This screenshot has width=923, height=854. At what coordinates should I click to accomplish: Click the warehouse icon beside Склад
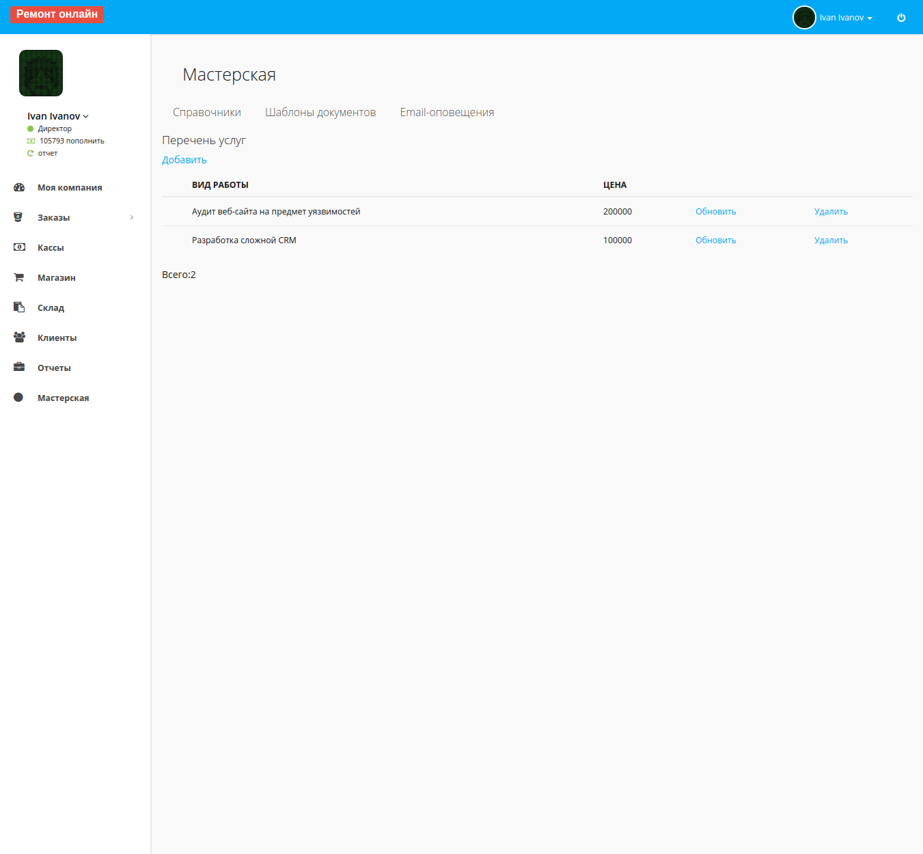coord(19,307)
